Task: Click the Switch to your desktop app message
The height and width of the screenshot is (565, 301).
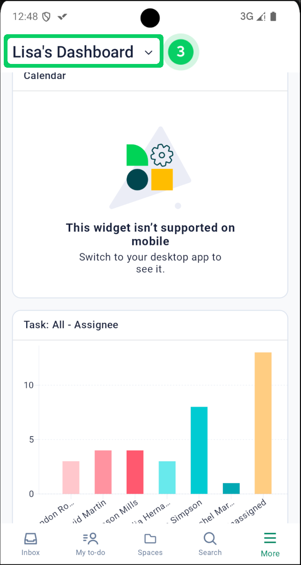Action: coord(150,263)
